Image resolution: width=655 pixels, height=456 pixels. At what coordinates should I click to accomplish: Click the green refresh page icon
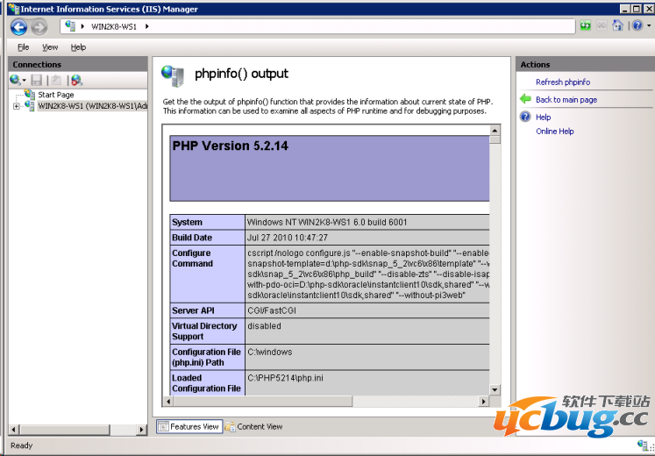pyautogui.click(x=586, y=26)
